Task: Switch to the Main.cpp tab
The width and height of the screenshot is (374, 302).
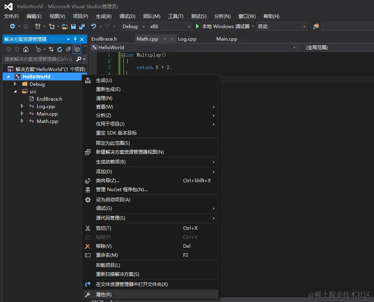Action: coord(226,39)
